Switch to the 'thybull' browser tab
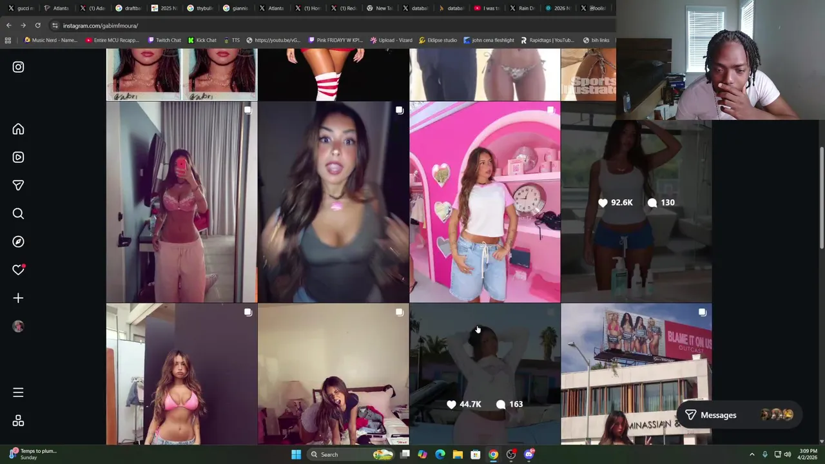This screenshot has height=464, width=825. 200,8
